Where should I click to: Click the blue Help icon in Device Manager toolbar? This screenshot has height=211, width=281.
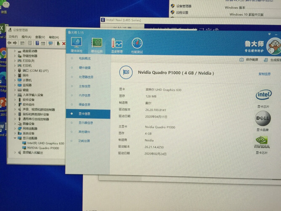pos(37,43)
